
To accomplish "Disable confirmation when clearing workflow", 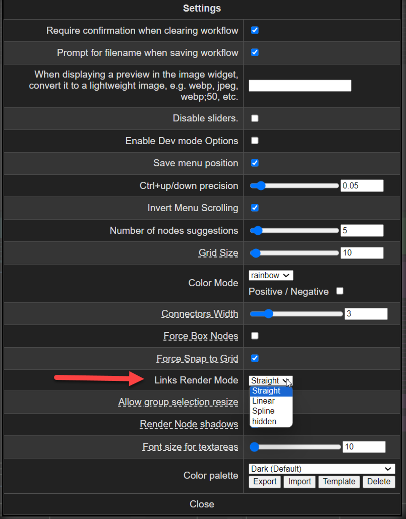I will tap(254, 30).
